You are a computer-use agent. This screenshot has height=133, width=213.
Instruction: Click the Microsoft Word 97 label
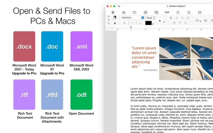click(52, 67)
